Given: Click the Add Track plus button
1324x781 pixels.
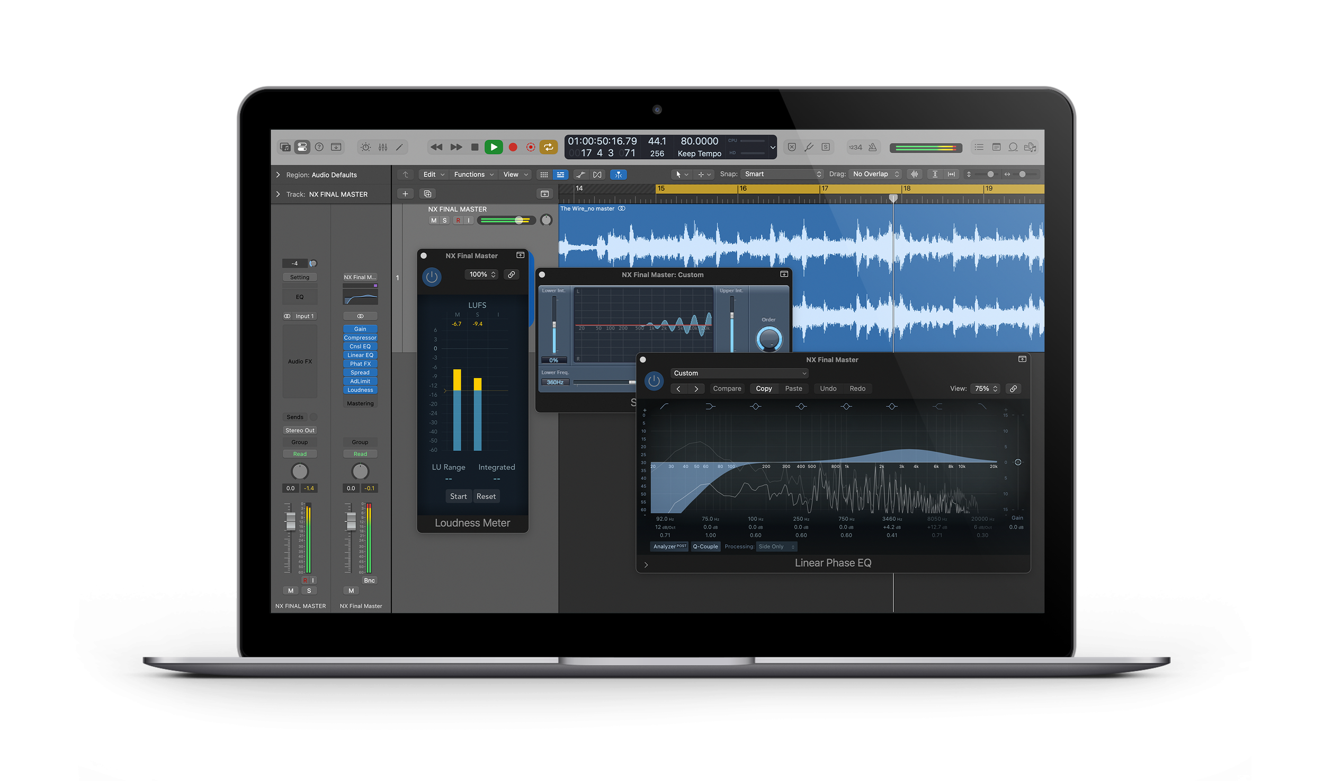Looking at the screenshot, I should point(405,194).
